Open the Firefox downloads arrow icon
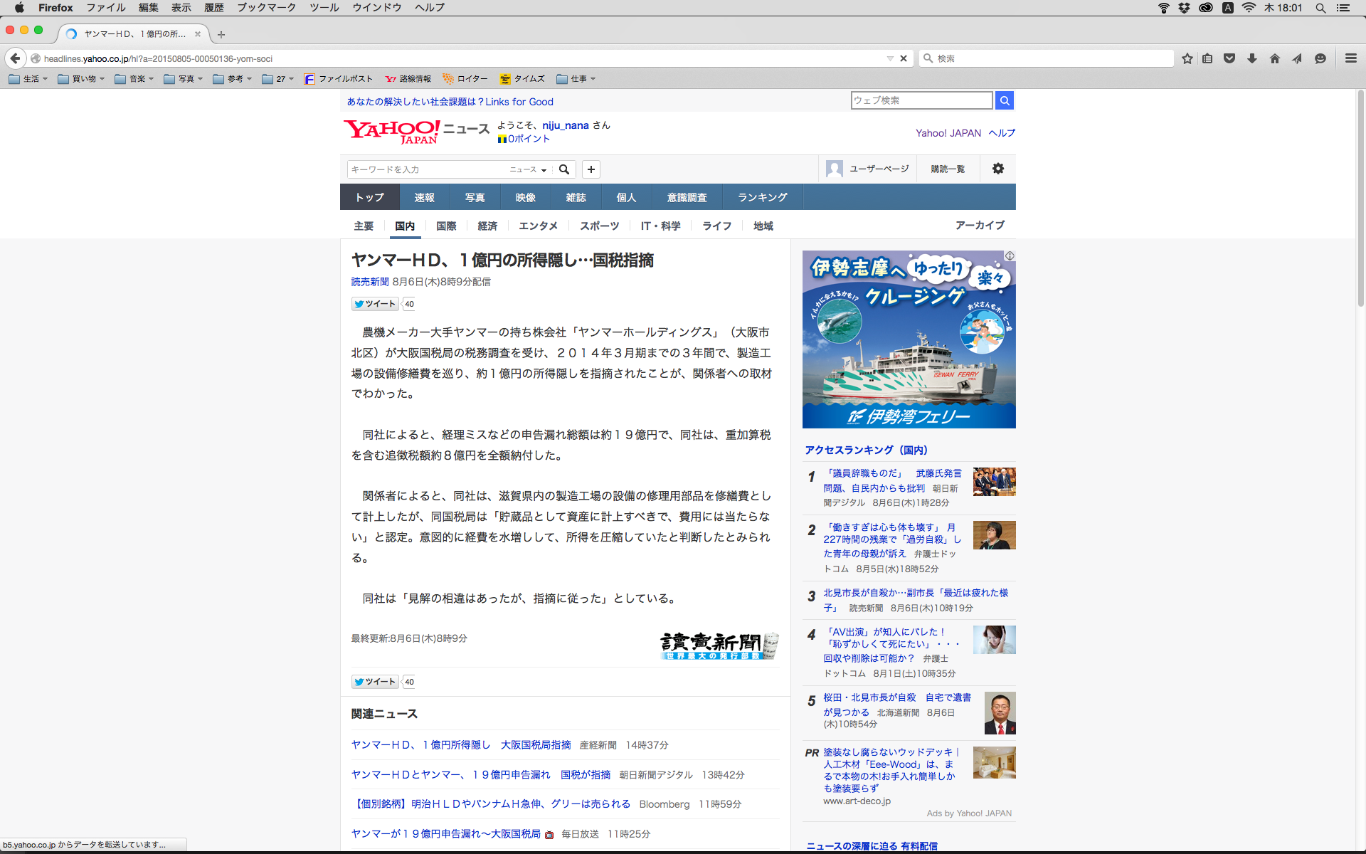1366x854 pixels. [1251, 58]
